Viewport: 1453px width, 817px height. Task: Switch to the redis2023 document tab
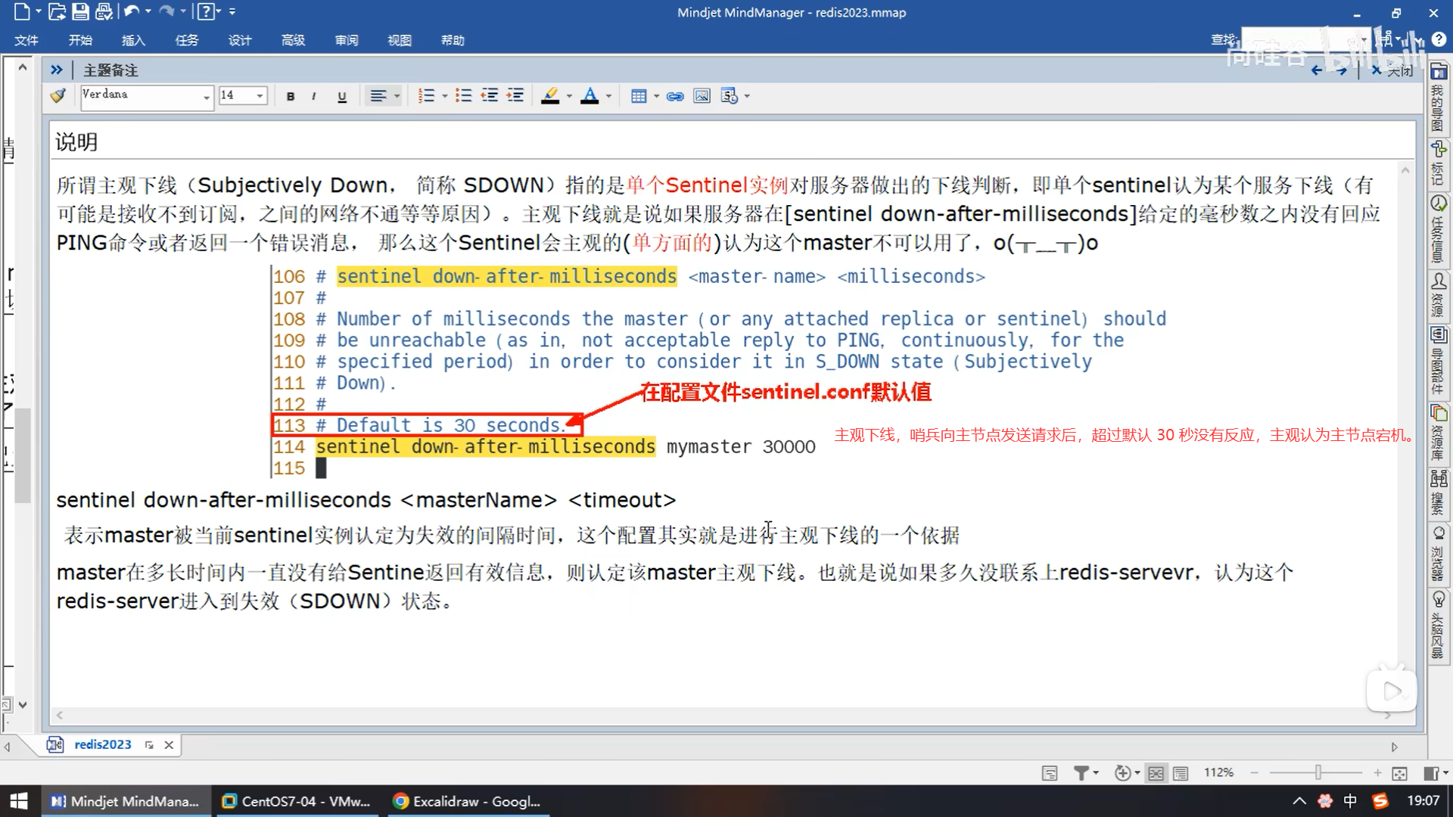click(x=102, y=744)
